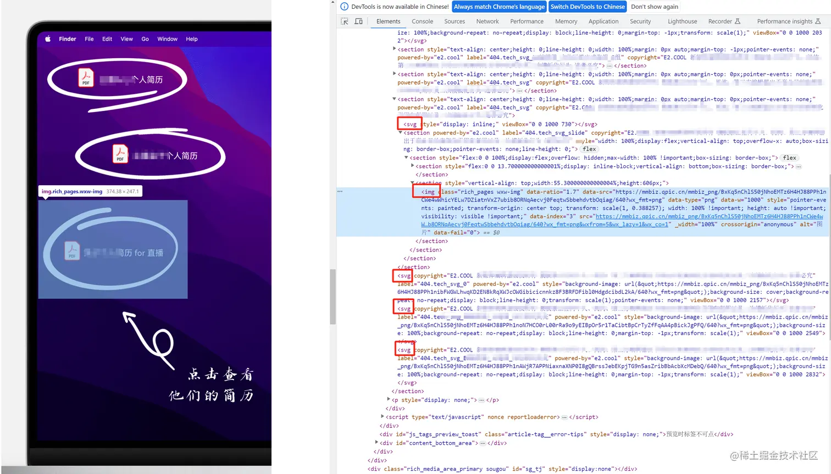
Task: Click the flask icon next to Performance insights
Action: [818, 21]
